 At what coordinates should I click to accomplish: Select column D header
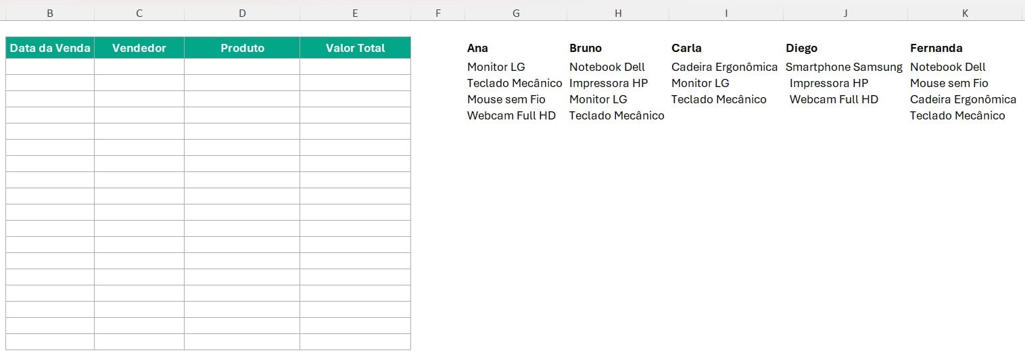(242, 13)
